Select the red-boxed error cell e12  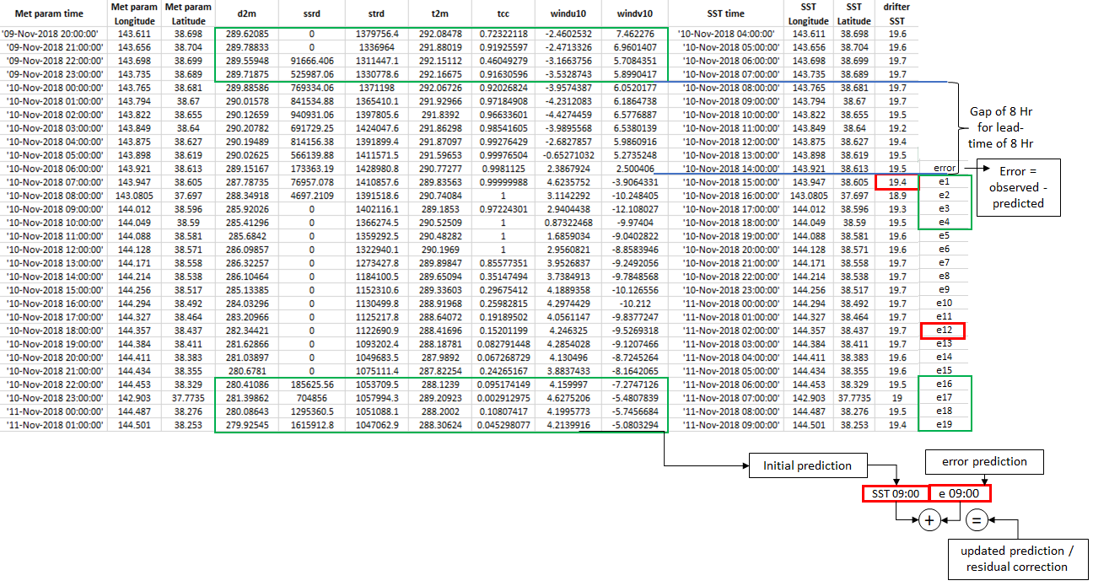944,331
